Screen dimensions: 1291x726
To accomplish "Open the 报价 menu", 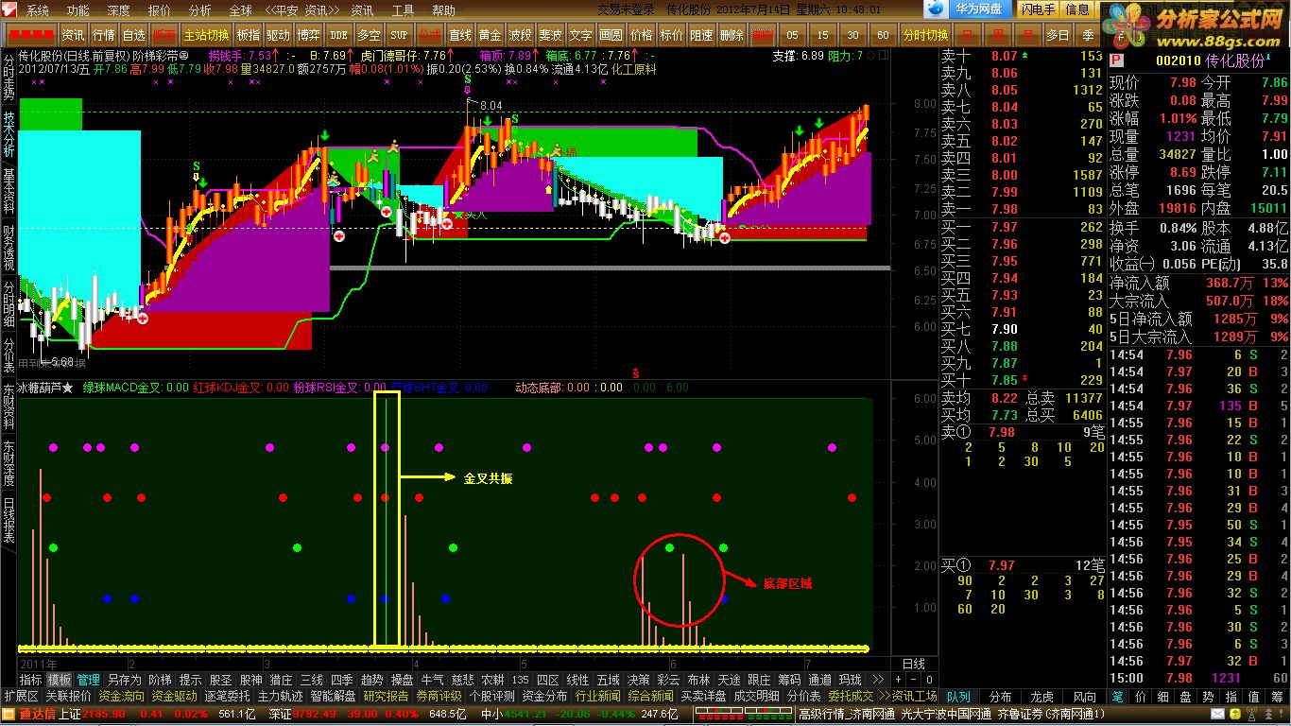I will (159, 10).
